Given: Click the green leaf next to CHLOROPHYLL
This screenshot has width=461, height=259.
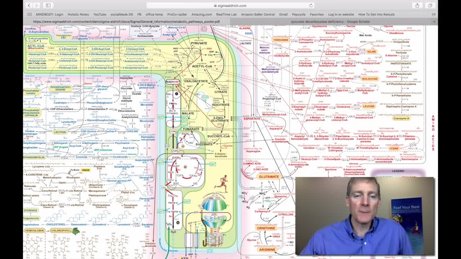Looking at the screenshot, I should [x=76, y=231].
